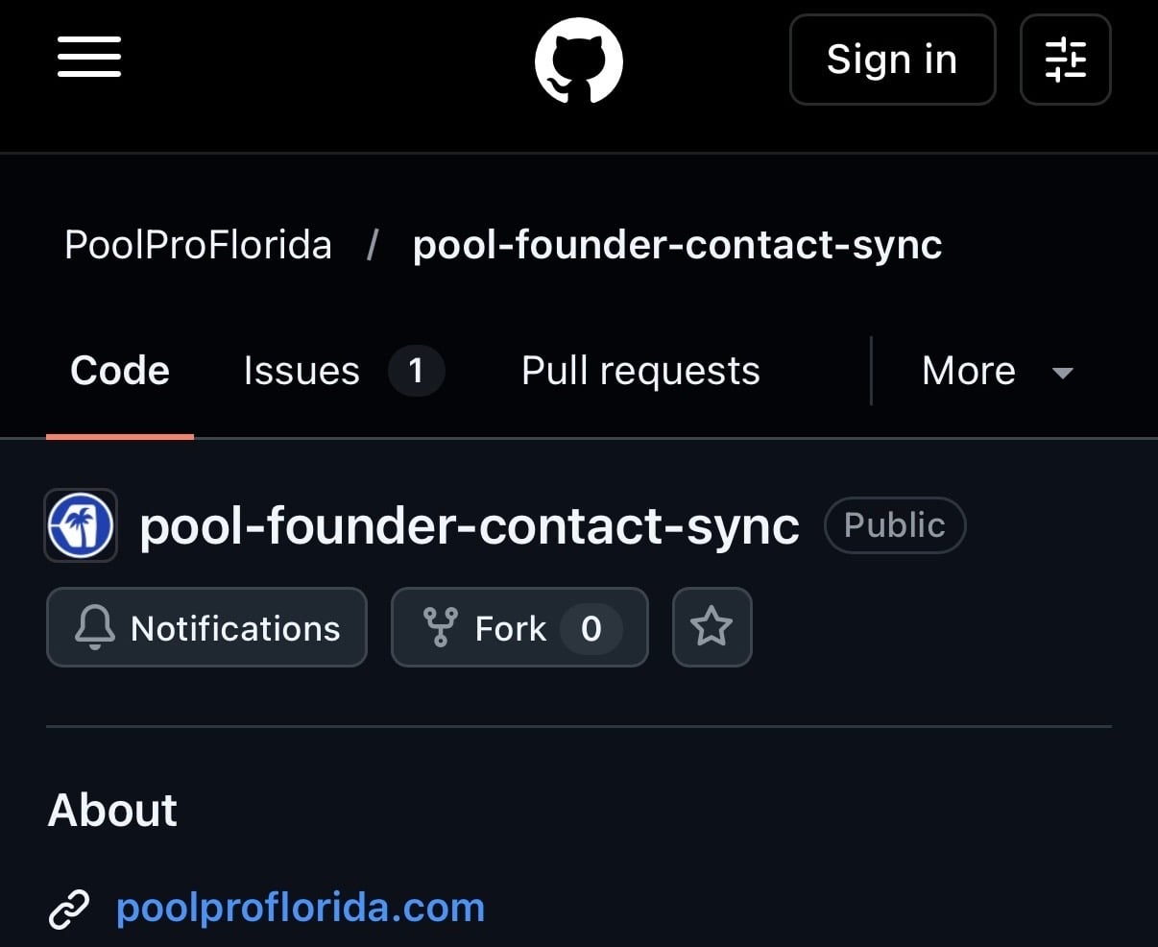Viewport: 1158px width, 947px height.
Task: Click the fork branch icon
Action: point(440,628)
